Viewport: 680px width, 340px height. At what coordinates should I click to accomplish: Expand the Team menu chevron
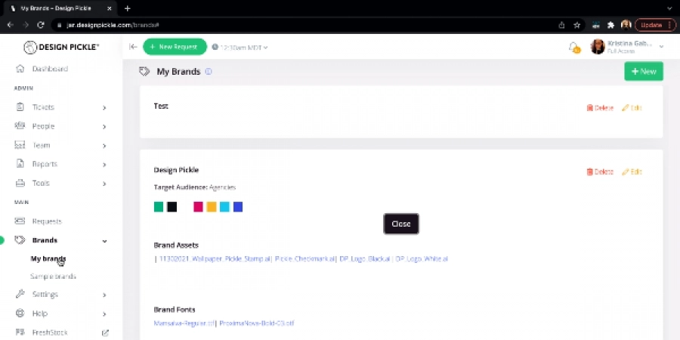(104, 146)
